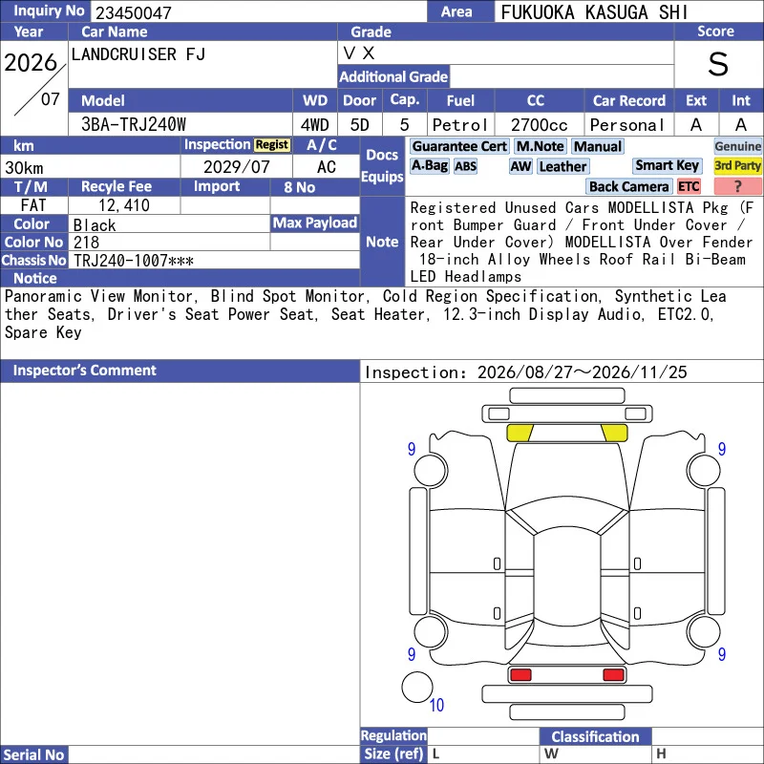Toggle the Back Camera equipment tag
This screenshot has width=764, height=764.
(628, 186)
